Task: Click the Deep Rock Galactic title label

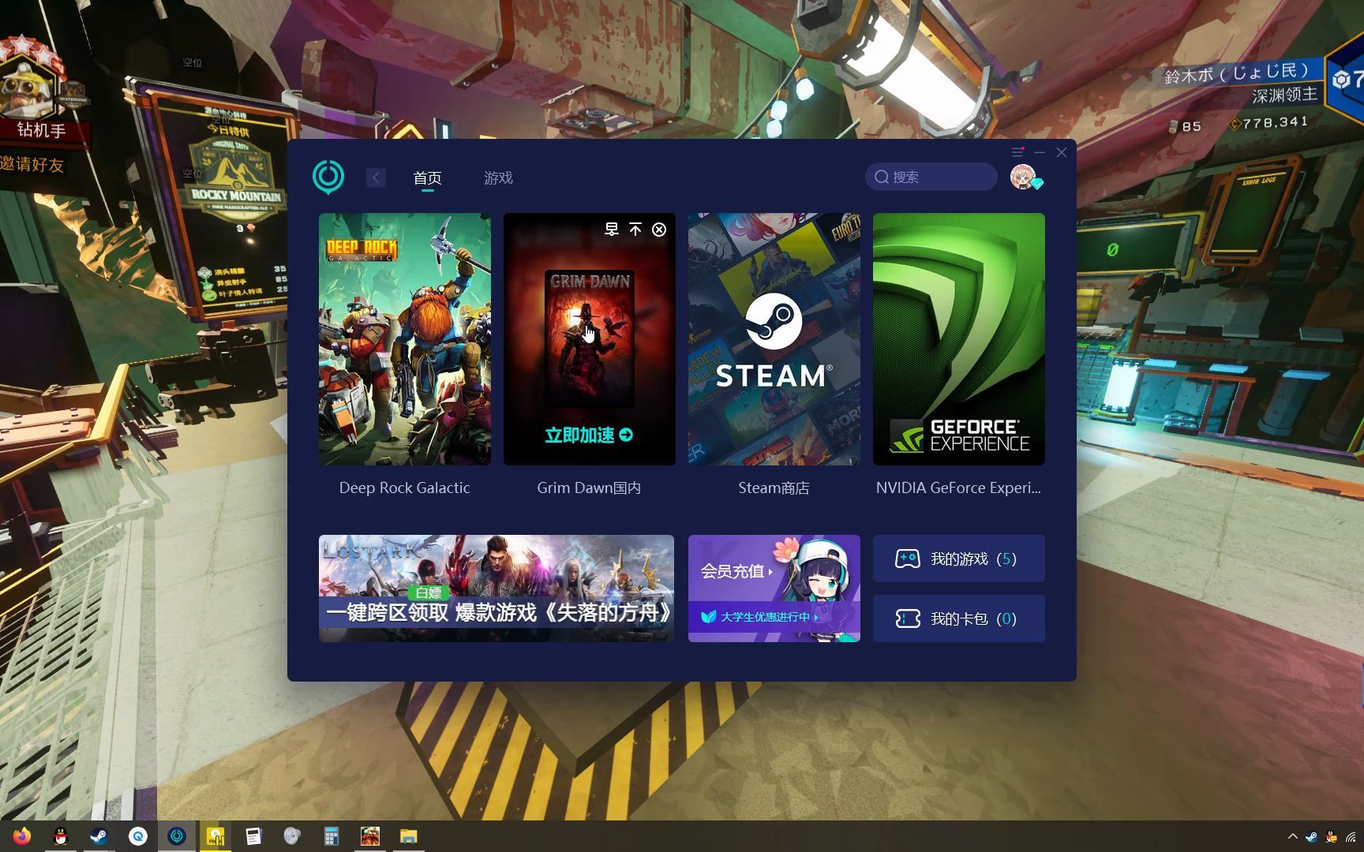Action: tap(405, 488)
